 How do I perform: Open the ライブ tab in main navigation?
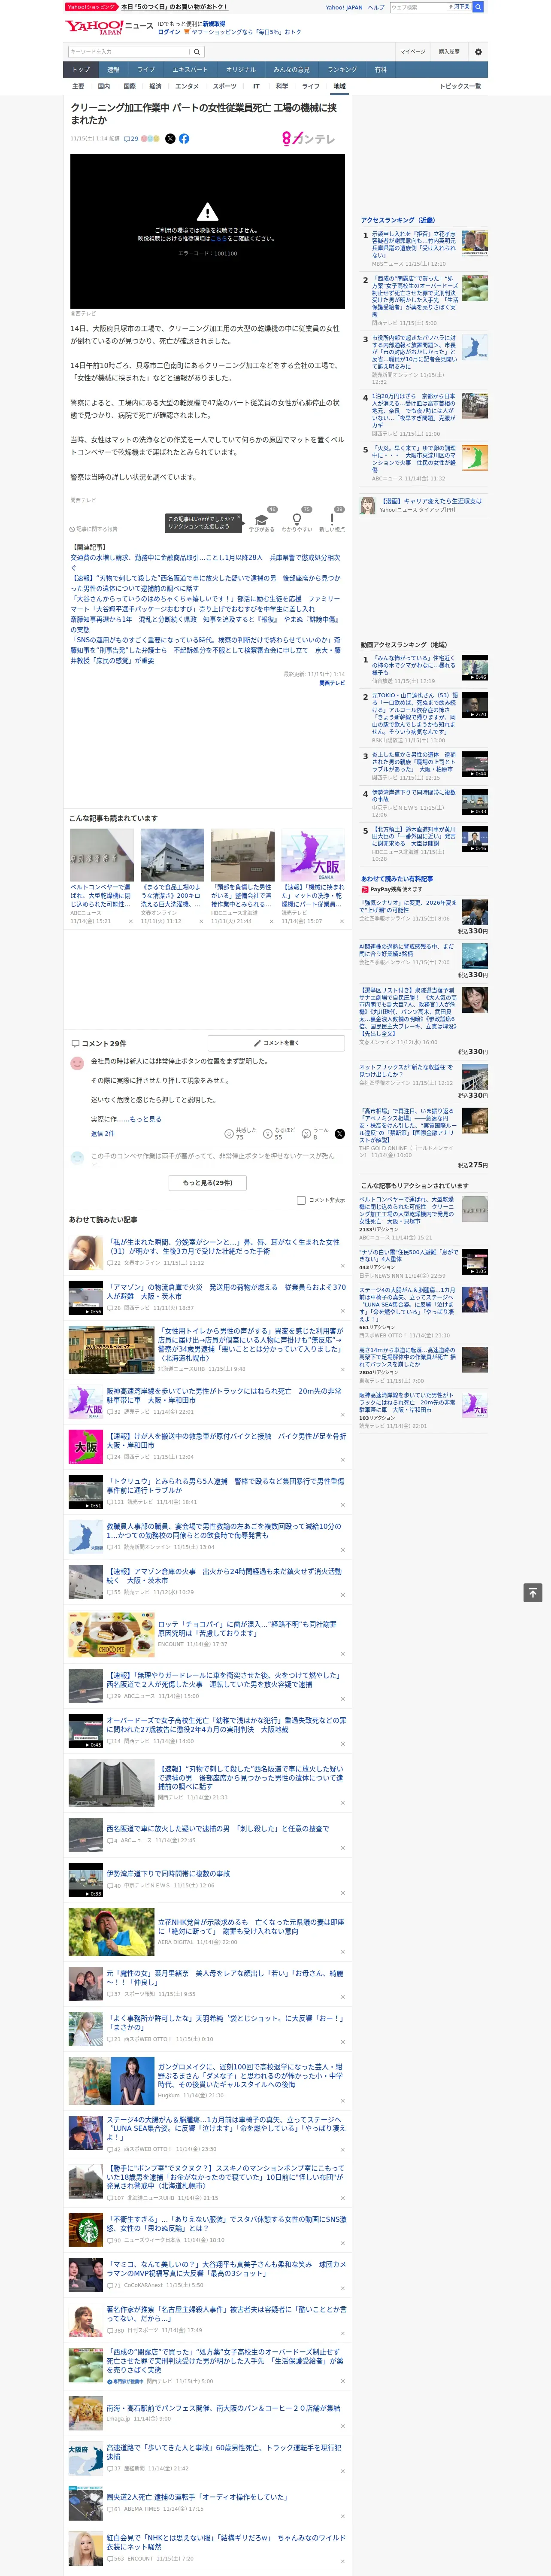point(146,70)
